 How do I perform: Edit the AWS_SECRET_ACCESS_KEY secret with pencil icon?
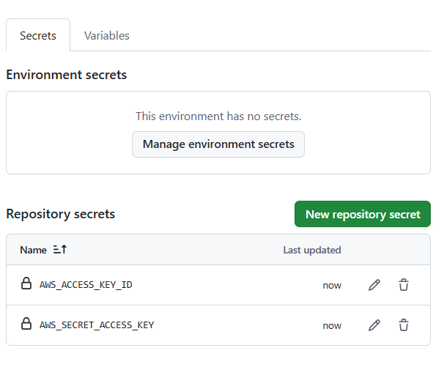(374, 325)
